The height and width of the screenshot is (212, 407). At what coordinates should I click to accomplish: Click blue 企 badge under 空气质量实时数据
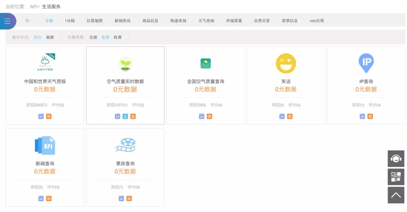(125, 116)
